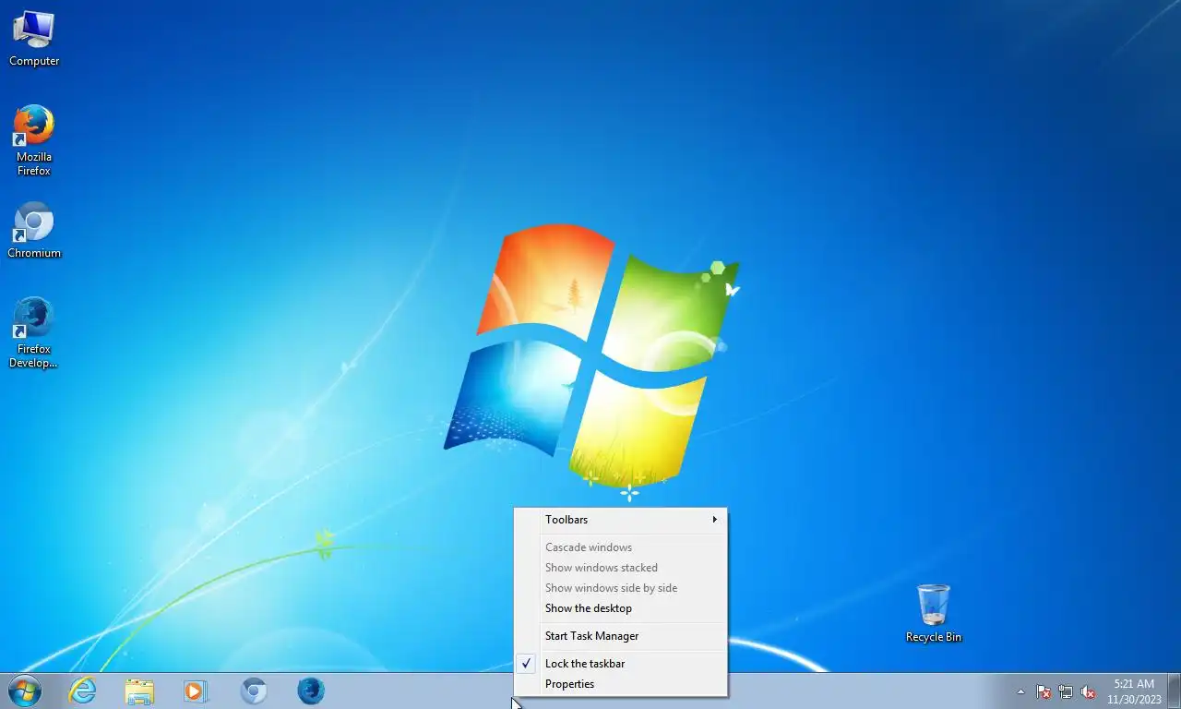The height and width of the screenshot is (709, 1181).
Task: Open the Action Center flag icon
Action: 1044,691
